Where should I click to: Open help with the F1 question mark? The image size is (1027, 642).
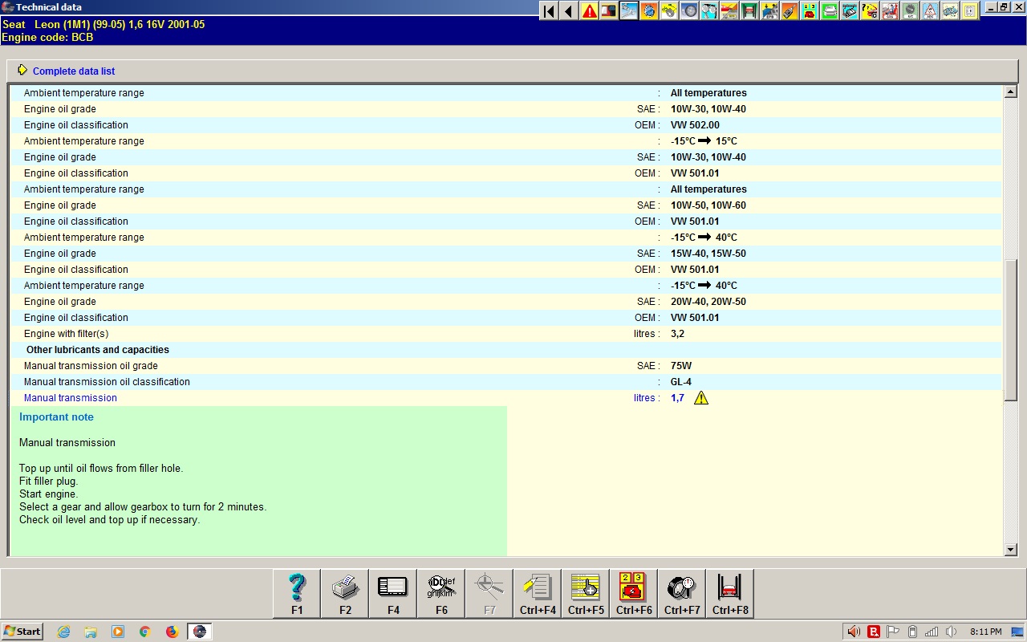297,594
